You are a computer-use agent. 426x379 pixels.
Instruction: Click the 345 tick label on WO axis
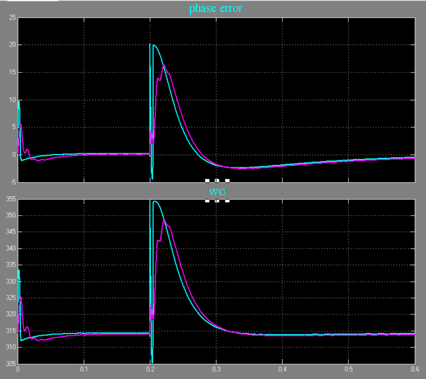coord(11,232)
